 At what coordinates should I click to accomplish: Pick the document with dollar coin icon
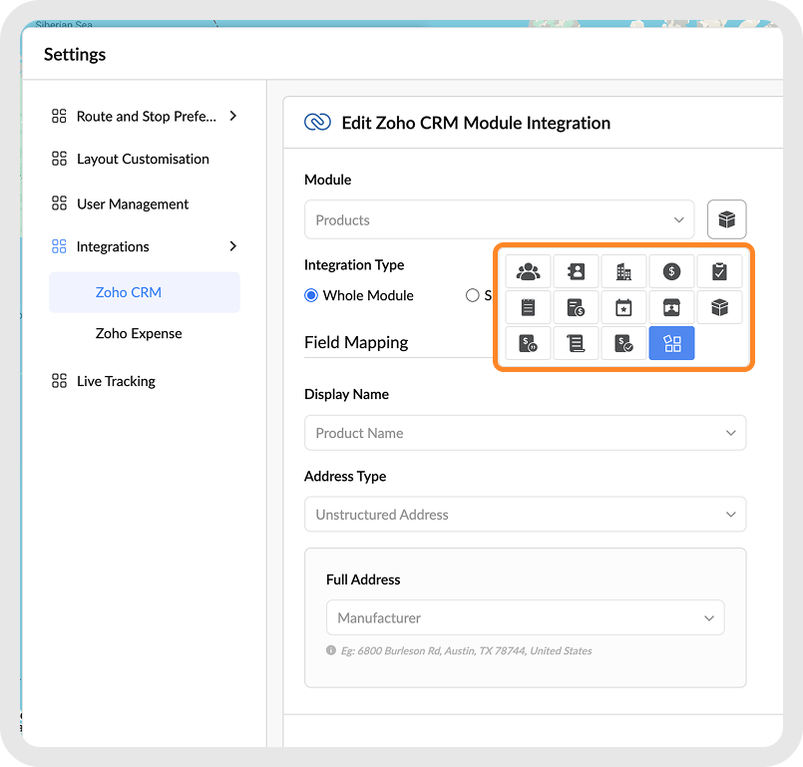[576, 307]
